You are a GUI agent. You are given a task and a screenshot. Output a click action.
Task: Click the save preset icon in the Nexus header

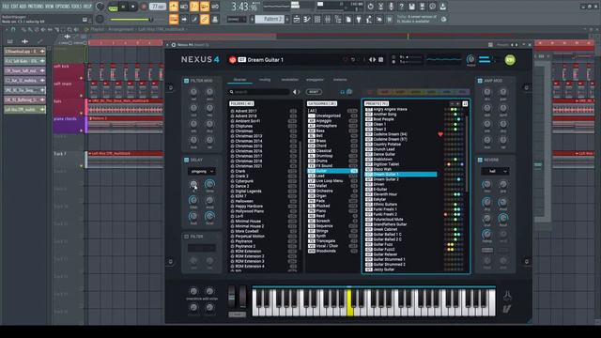click(381, 60)
